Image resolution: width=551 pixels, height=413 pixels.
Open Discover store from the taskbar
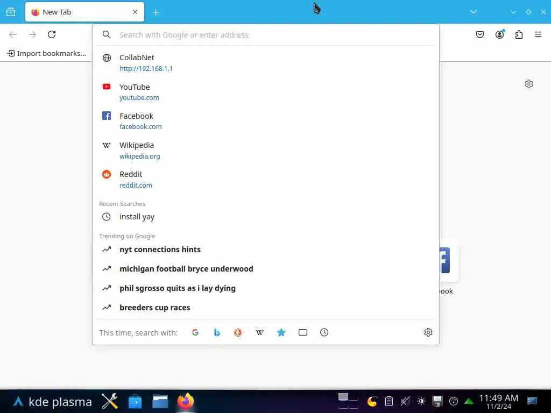click(135, 401)
